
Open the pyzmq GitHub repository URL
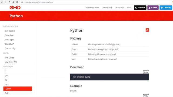[x=104, y=44]
